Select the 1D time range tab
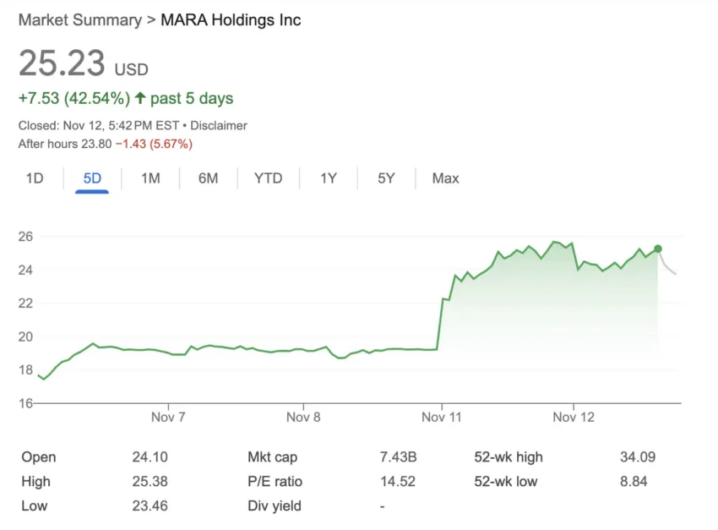 (35, 178)
